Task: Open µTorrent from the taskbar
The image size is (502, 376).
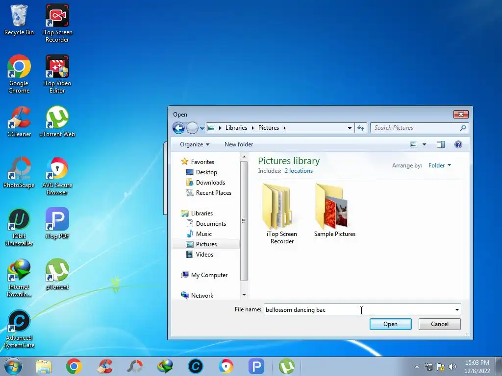Action: pyautogui.click(x=287, y=367)
